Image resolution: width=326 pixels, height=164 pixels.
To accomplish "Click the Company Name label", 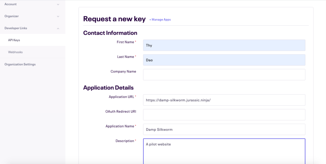I will (123, 71).
